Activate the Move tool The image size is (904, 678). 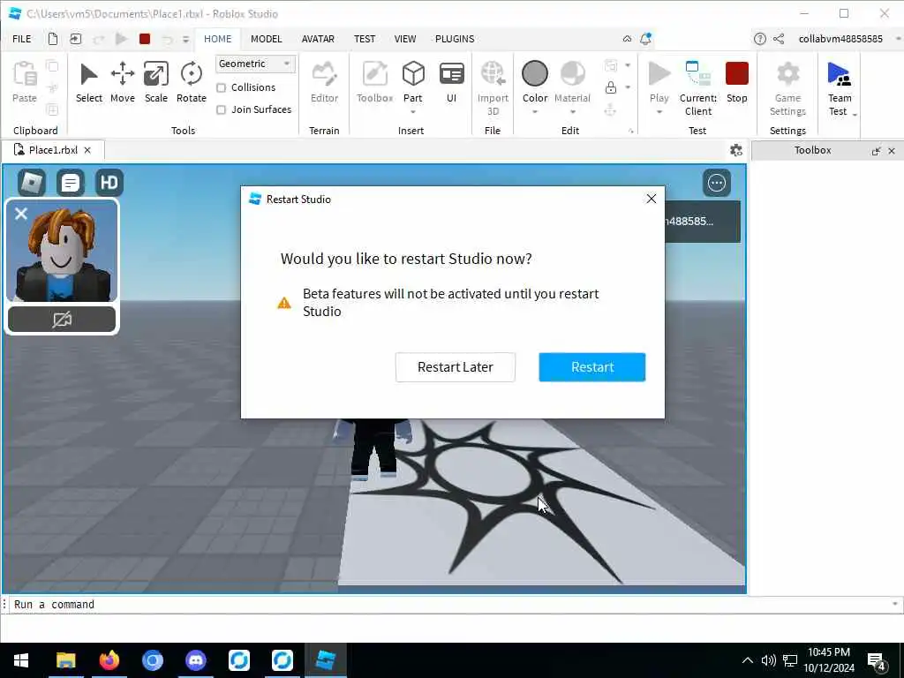point(122,74)
